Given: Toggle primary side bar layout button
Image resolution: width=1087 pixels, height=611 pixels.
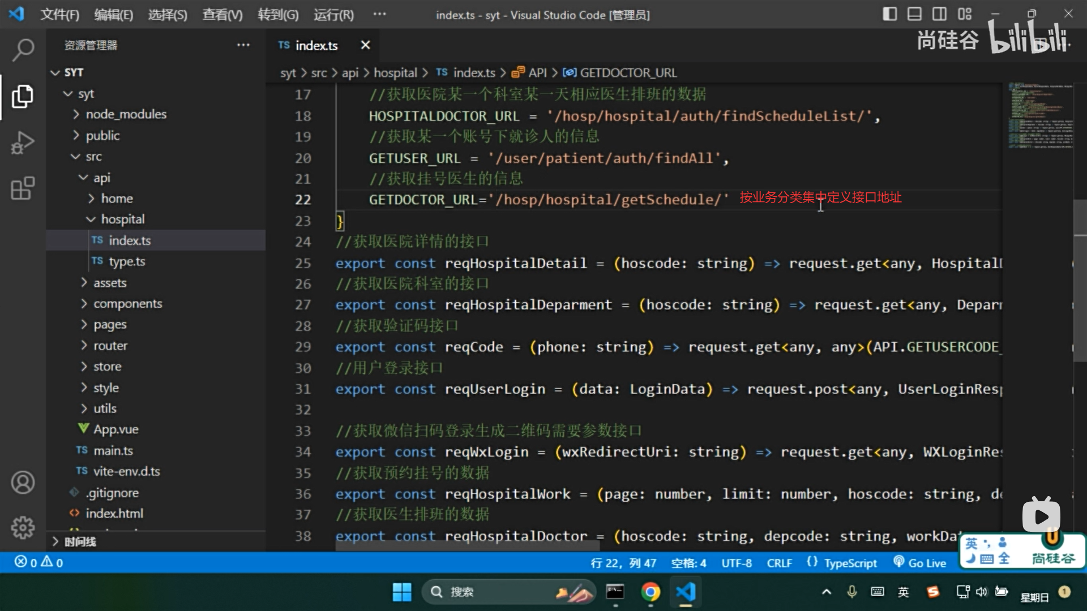Looking at the screenshot, I should [889, 14].
